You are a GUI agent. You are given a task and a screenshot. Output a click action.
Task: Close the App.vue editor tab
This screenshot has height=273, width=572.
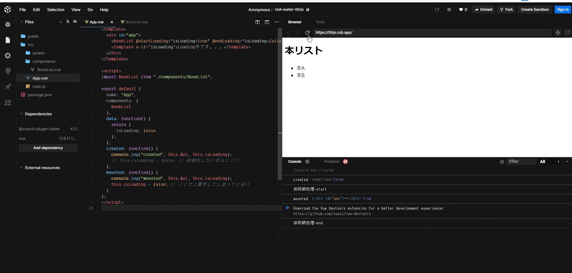(112, 22)
